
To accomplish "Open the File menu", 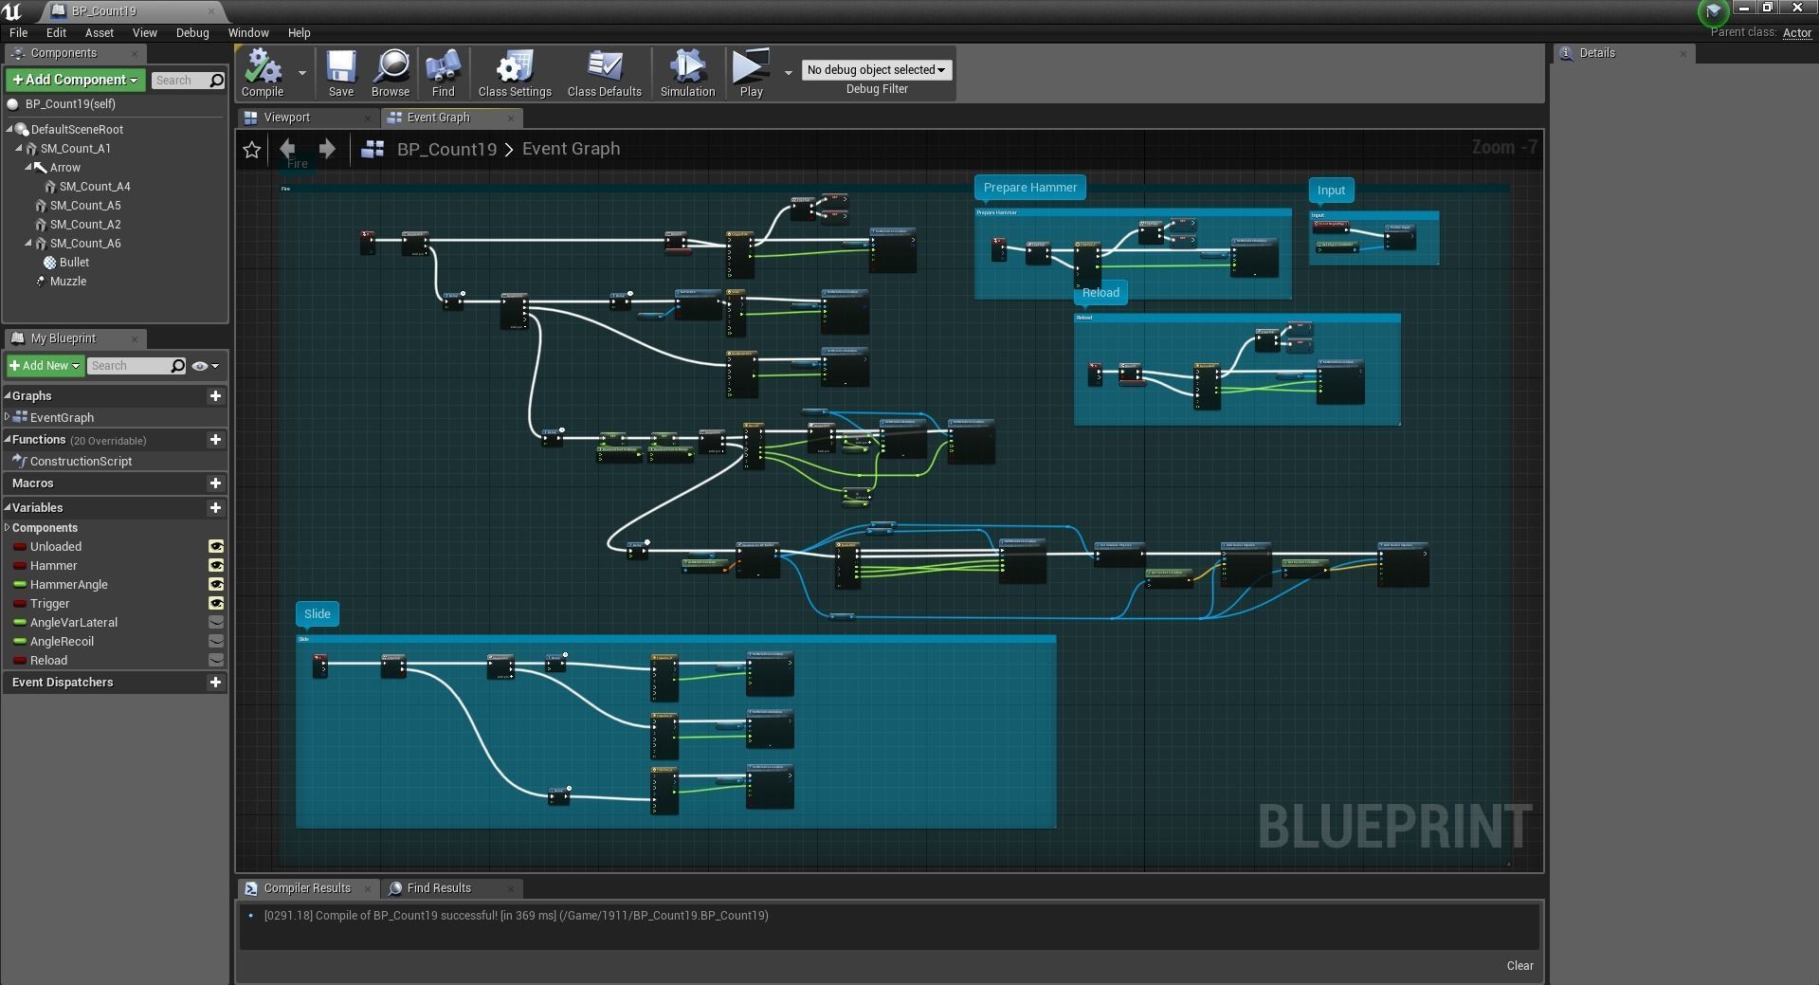I will pyautogui.click(x=18, y=33).
